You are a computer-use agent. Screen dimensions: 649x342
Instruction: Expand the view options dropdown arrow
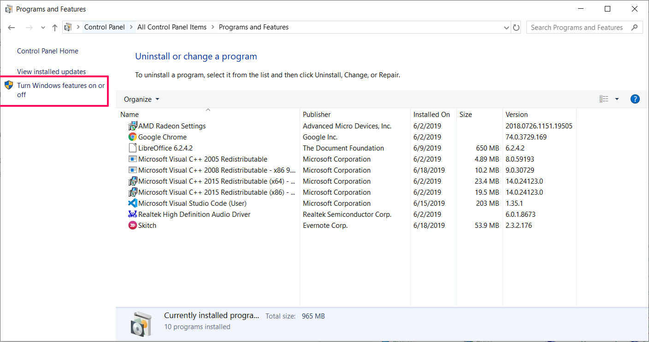click(617, 99)
